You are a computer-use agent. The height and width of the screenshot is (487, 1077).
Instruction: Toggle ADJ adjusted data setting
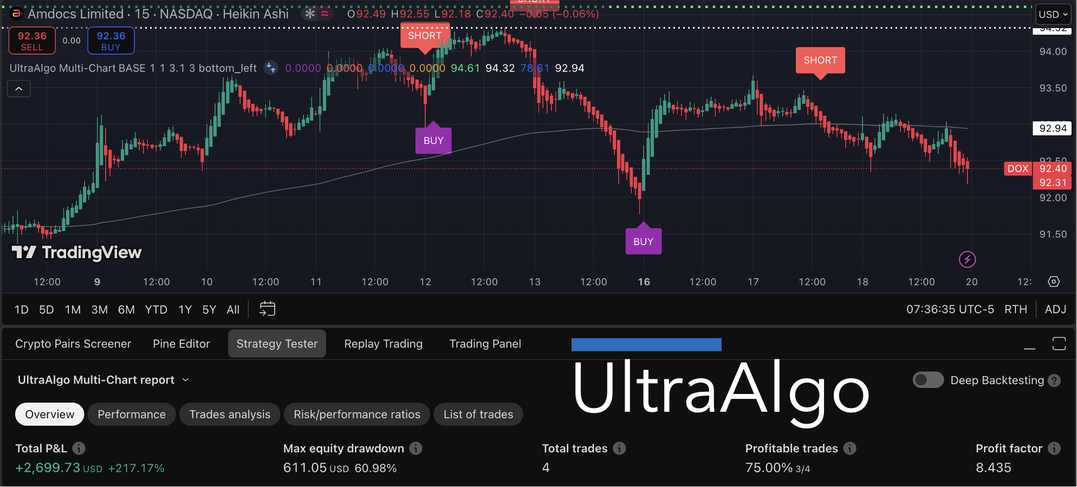click(x=1055, y=310)
